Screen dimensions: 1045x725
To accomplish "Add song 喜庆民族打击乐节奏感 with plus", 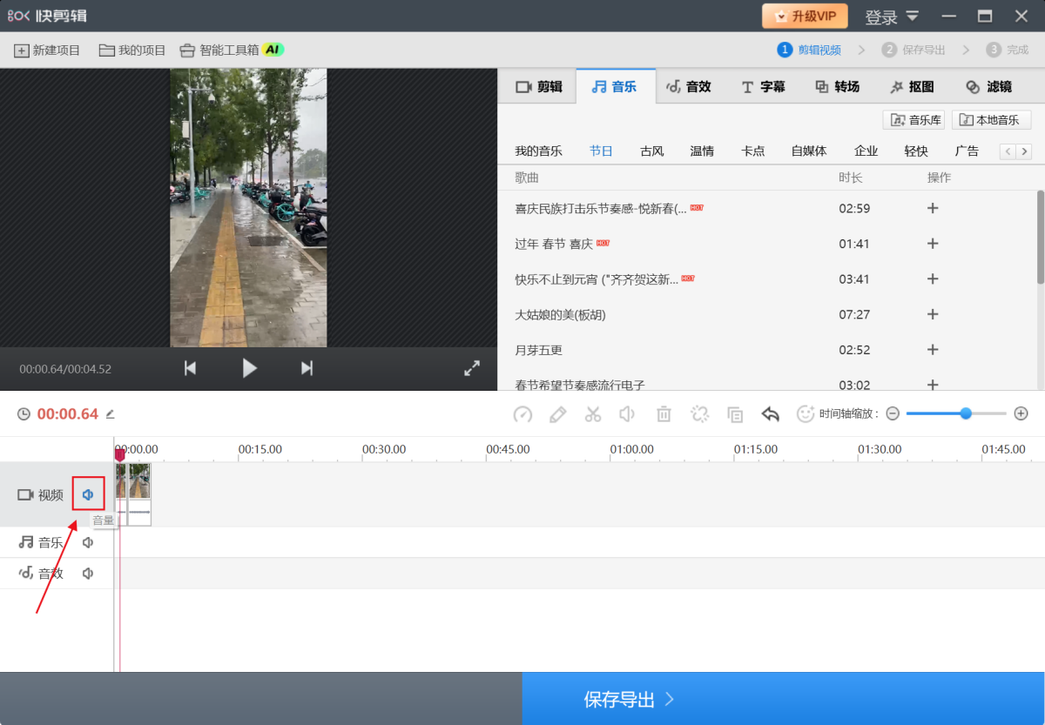I will pyautogui.click(x=933, y=208).
